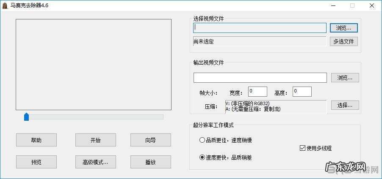
Task: Open the 帮助 help button
Action: [36, 140]
